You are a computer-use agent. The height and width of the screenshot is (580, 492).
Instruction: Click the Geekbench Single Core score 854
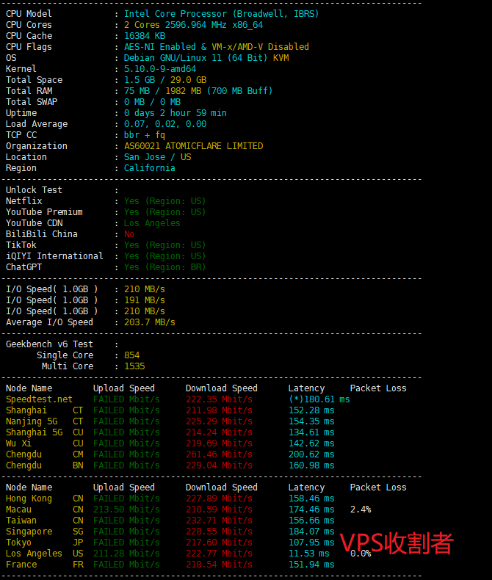point(132,355)
